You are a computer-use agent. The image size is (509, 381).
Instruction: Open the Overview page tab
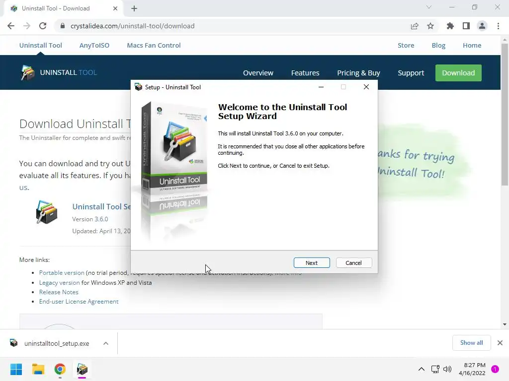[258, 73]
